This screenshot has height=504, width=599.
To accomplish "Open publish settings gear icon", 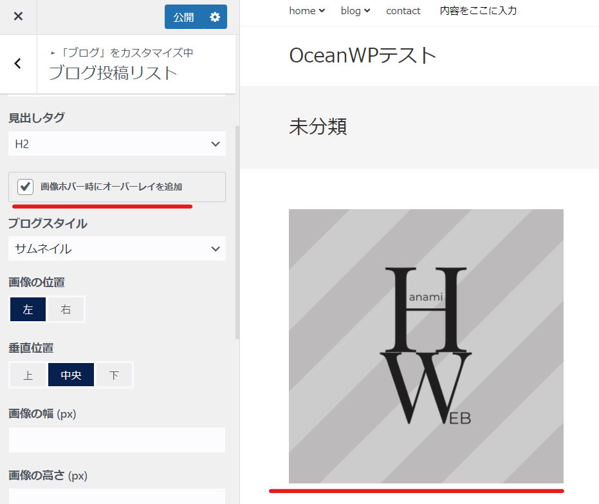I will coord(215,17).
